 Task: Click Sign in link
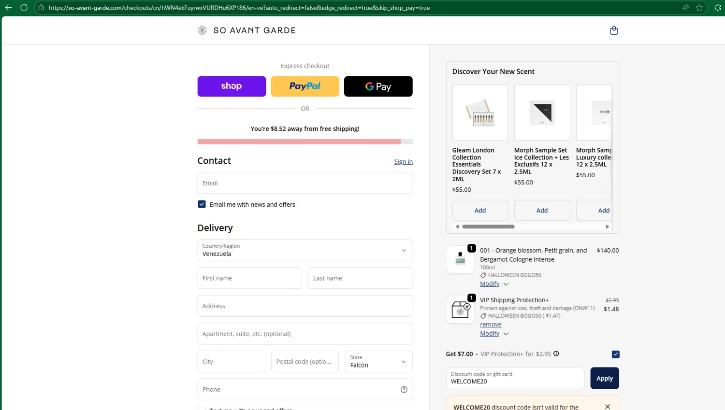(403, 162)
